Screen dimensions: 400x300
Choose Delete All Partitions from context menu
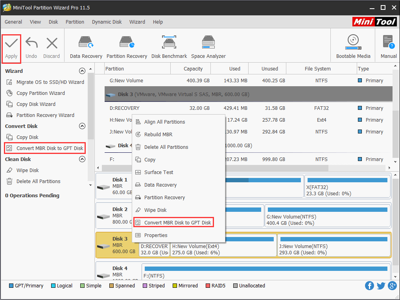tap(179, 147)
